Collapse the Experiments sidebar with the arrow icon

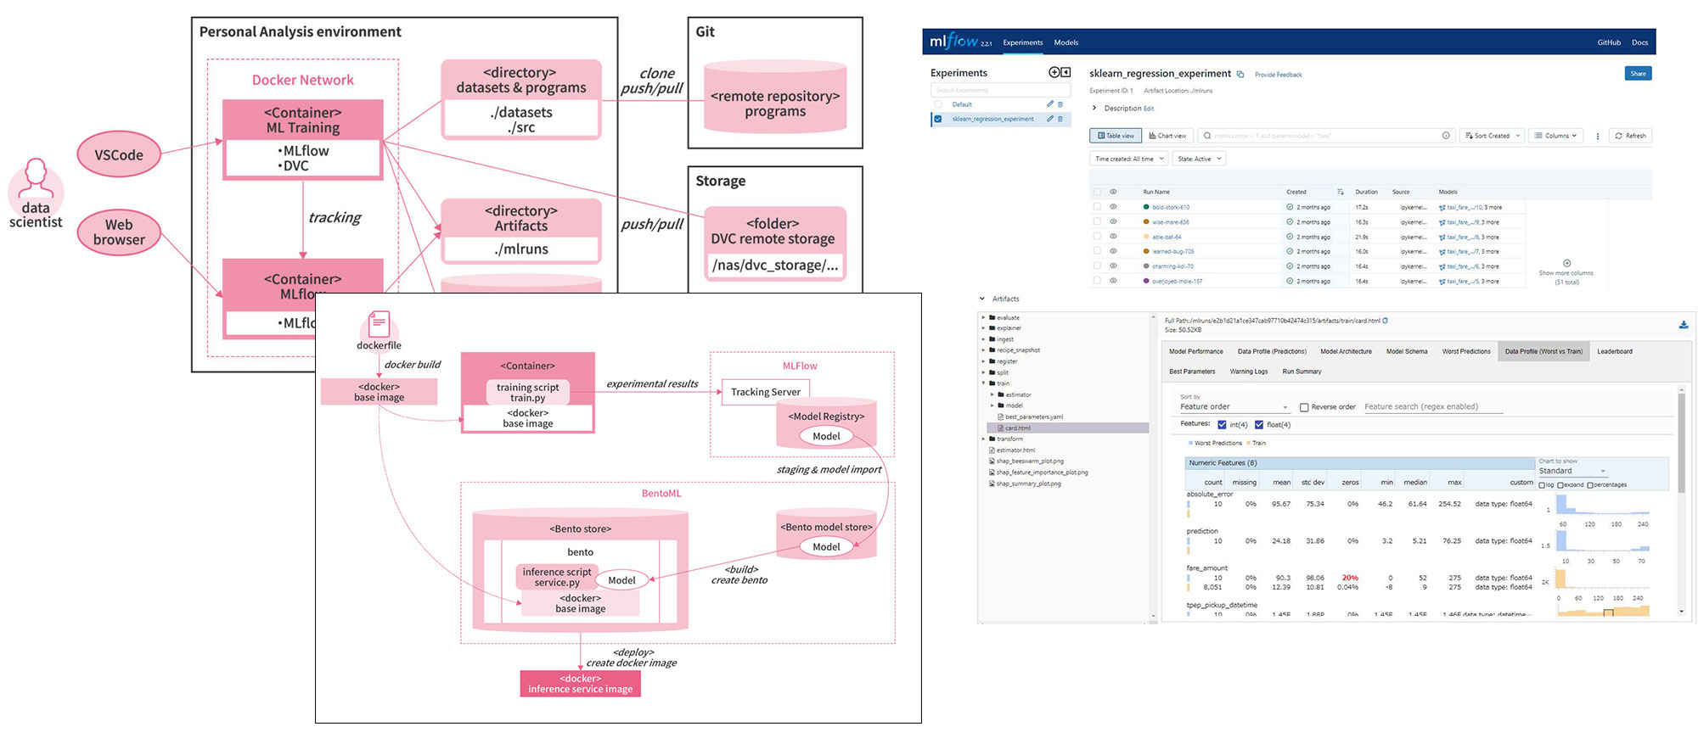tap(1065, 72)
